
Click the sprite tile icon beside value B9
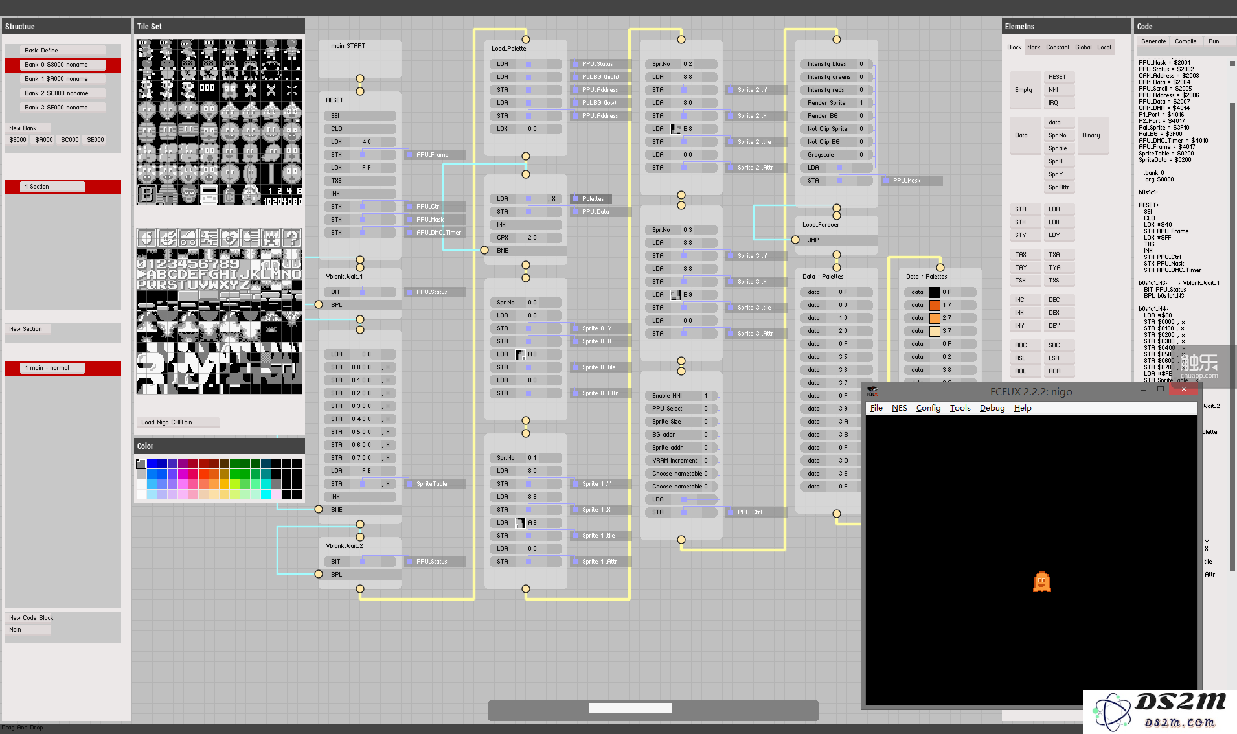(x=675, y=295)
